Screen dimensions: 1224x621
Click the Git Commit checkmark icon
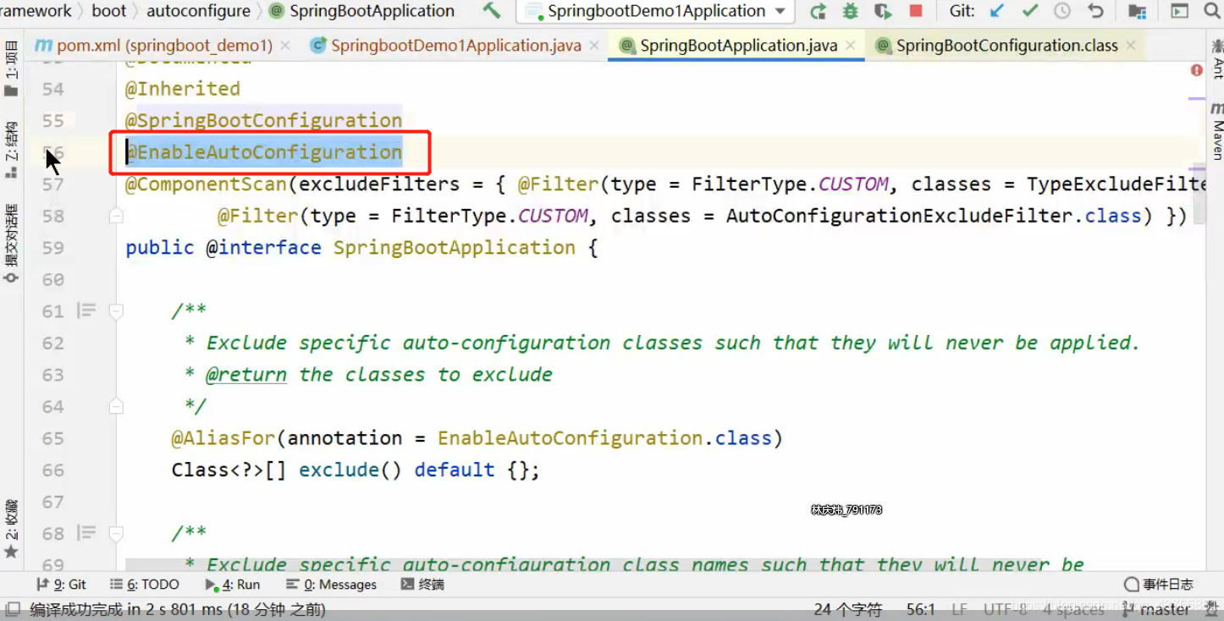point(1030,11)
